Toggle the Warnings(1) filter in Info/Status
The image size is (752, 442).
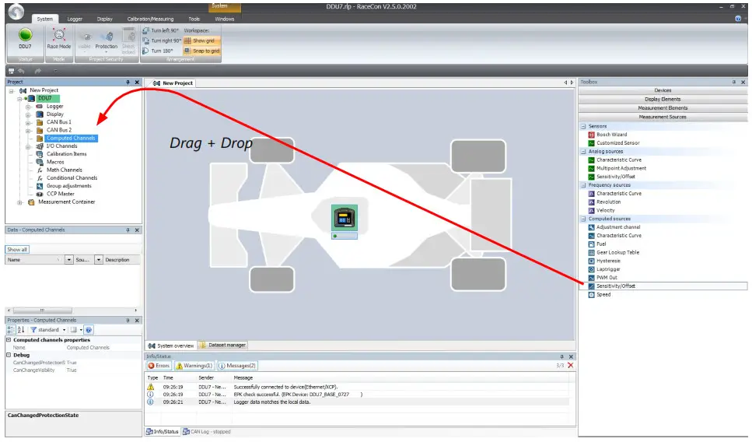click(x=194, y=366)
